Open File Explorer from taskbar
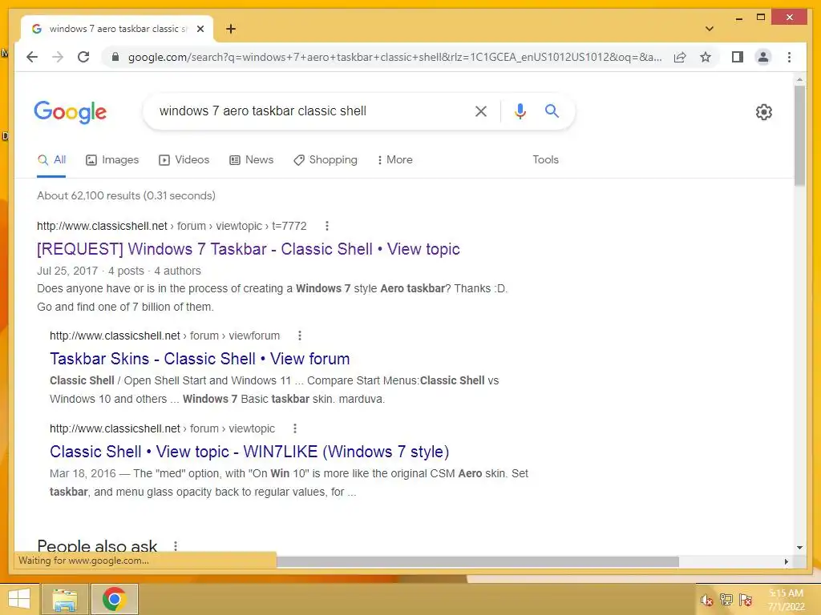This screenshot has width=821, height=615. [x=64, y=599]
